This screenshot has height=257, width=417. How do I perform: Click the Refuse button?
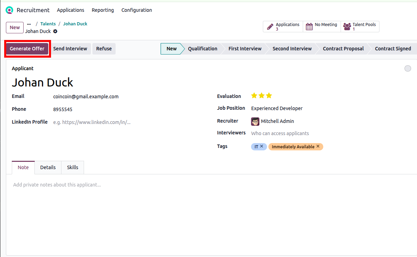[x=104, y=49]
